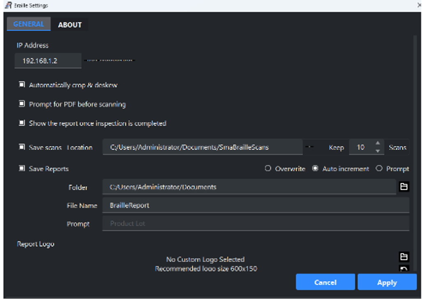Select the Auto increment radio option
The image size is (422, 299).
315,168
